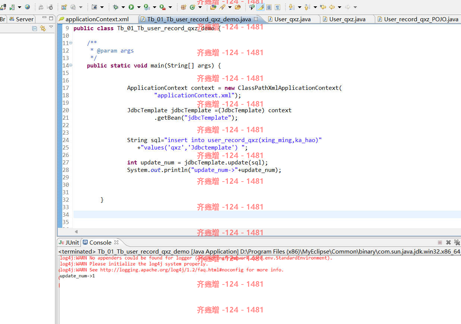
Task: Click the External Tools run icon
Action: pyautogui.click(x=162, y=7)
